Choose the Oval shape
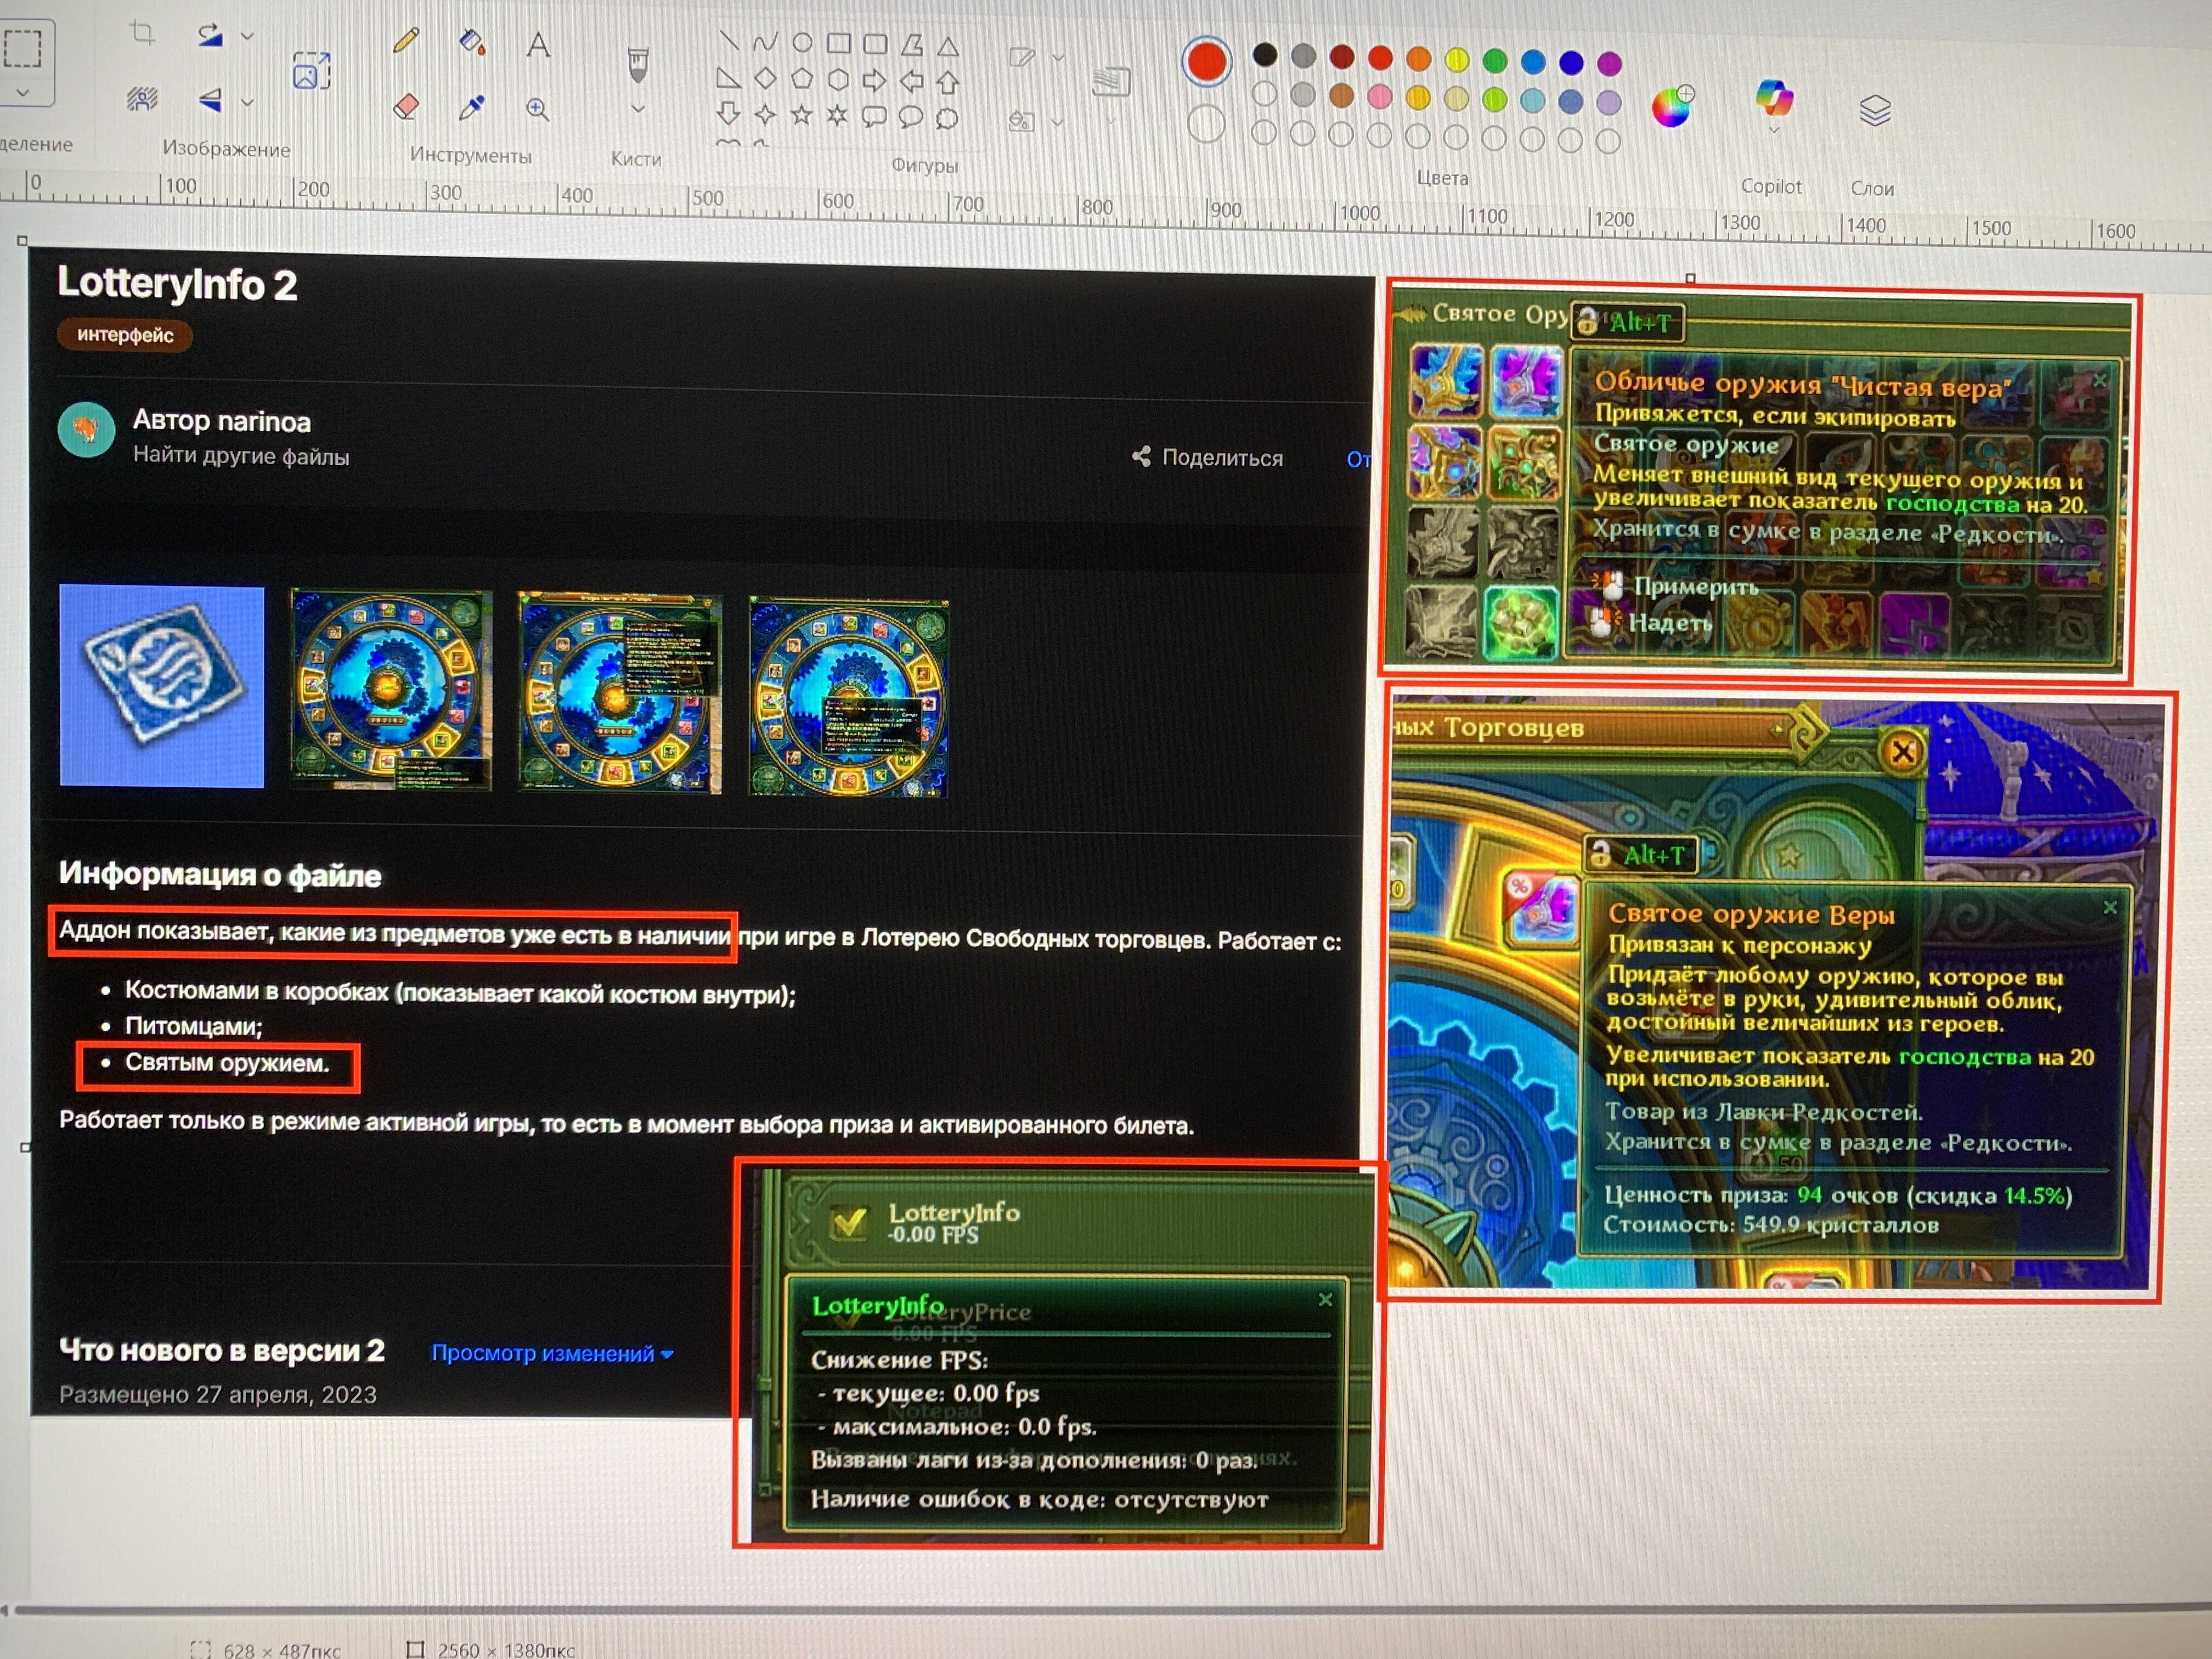The image size is (2212, 1659). tap(802, 43)
